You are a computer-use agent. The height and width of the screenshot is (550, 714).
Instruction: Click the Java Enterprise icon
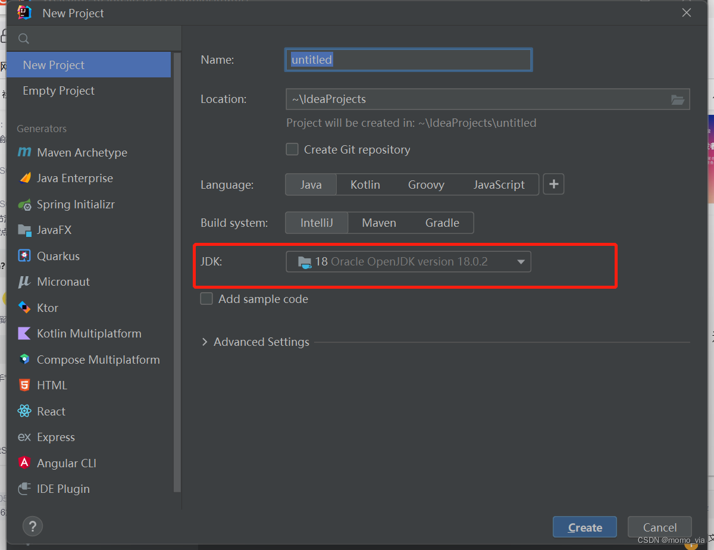pyautogui.click(x=24, y=178)
